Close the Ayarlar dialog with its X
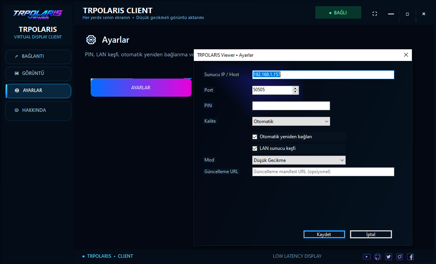This screenshot has width=436, height=264. point(406,55)
